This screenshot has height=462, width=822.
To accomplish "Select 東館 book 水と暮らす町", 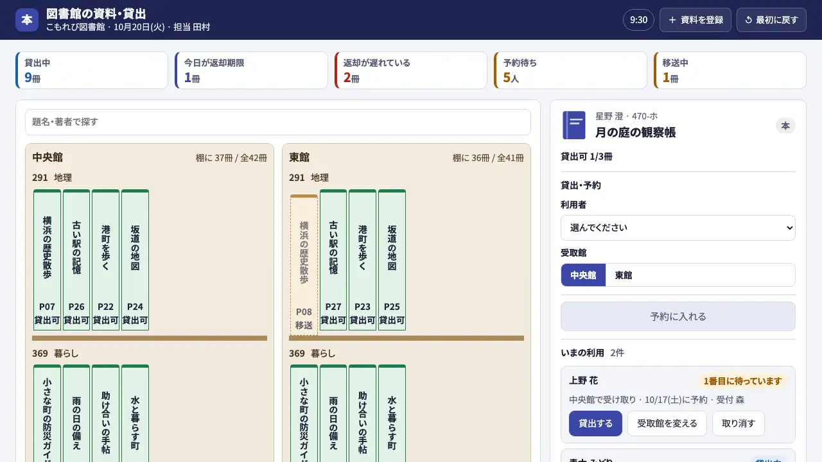I will click(x=392, y=413).
